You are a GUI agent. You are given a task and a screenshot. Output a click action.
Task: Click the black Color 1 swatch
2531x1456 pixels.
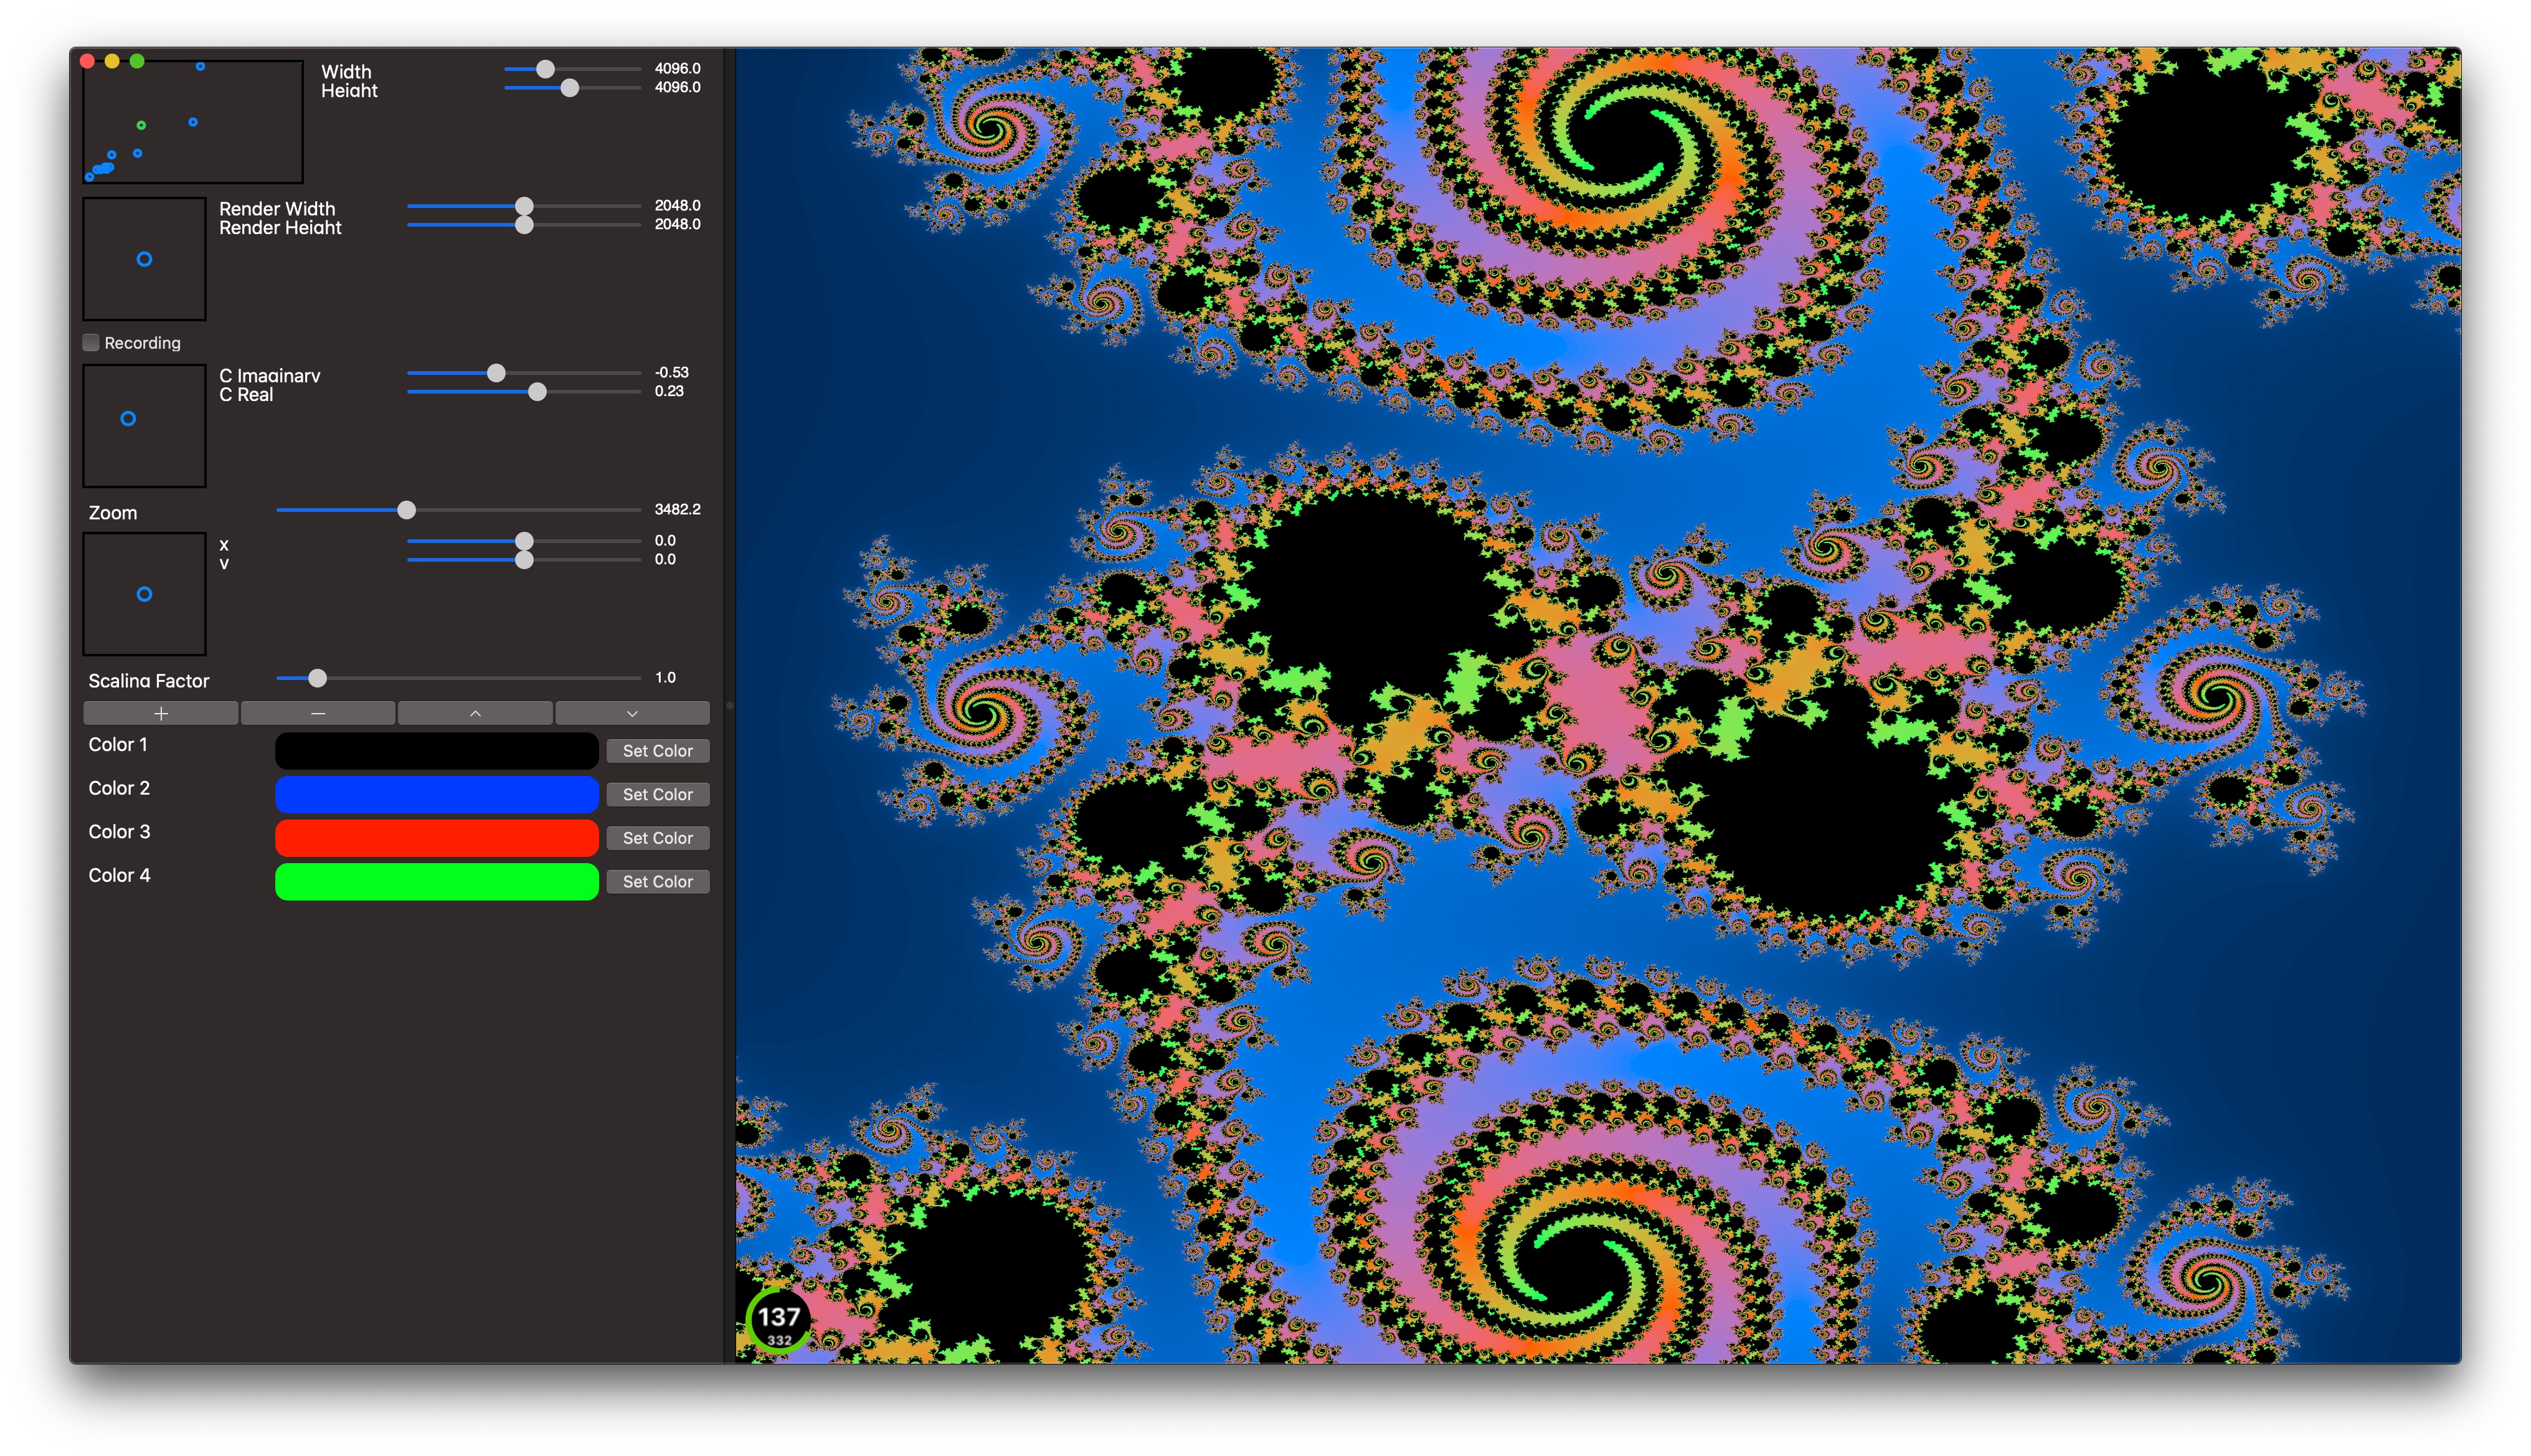click(x=436, y=751)
